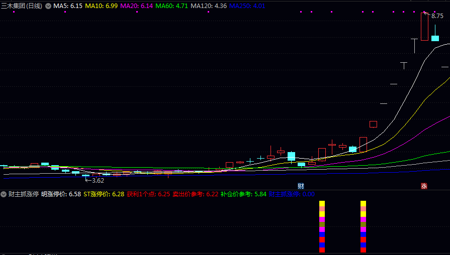Select the MA120: 4.36 label
Screen dimensions: 450x255
coord(209,6)
